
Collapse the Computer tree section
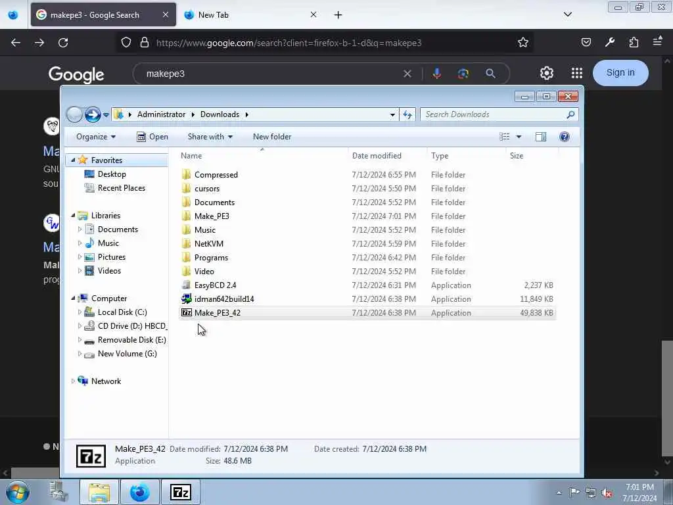[x=73, y=298]
